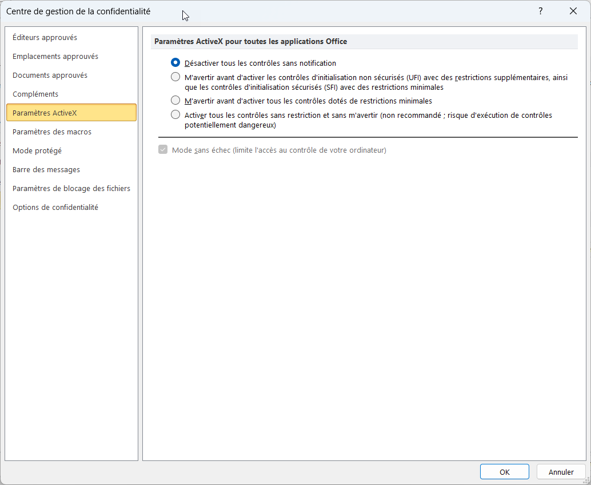Viewport: 591px width, 485px height.
Task: Open Emplacements approuvés section
Action: coord(55,57)
